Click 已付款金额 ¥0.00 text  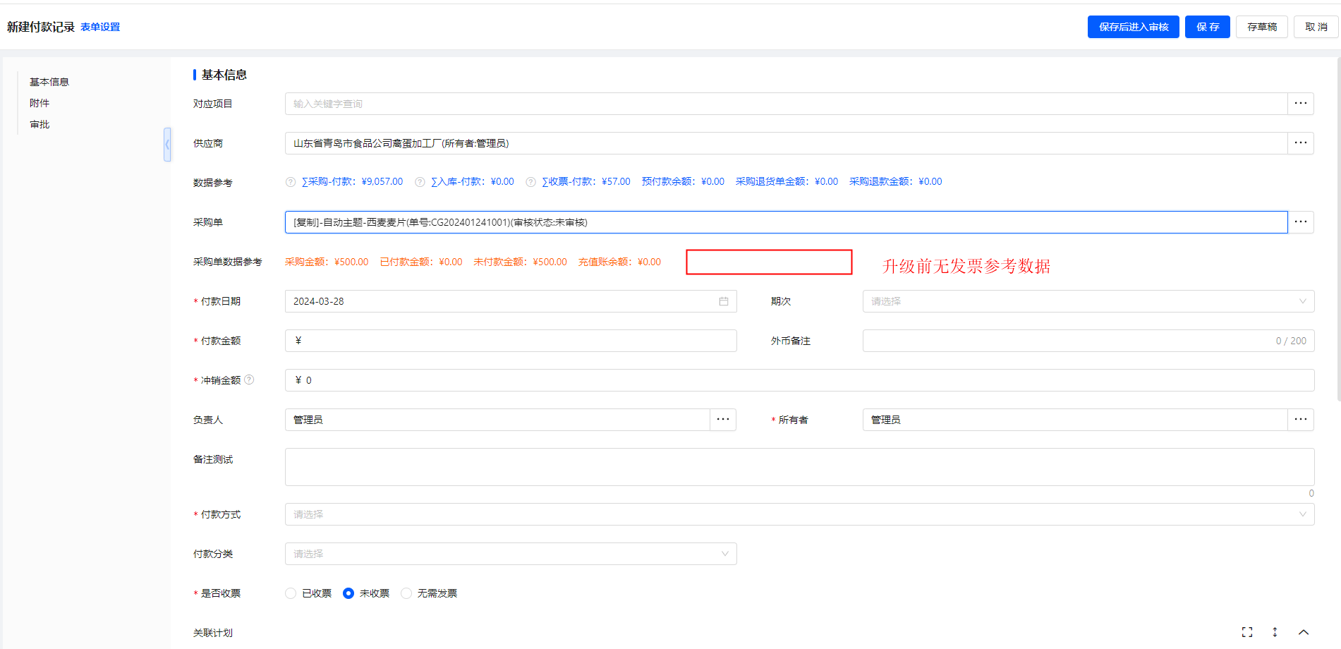pyautogui.click(x=421, y=262)
